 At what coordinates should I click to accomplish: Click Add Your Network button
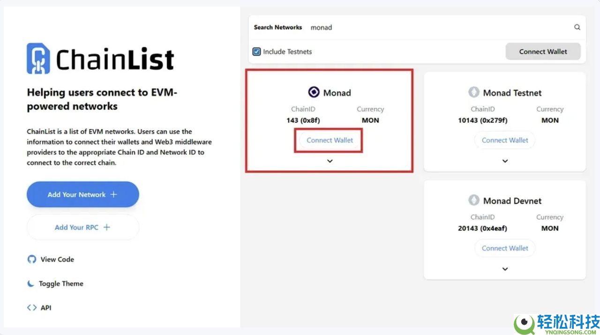pos(82,194)
